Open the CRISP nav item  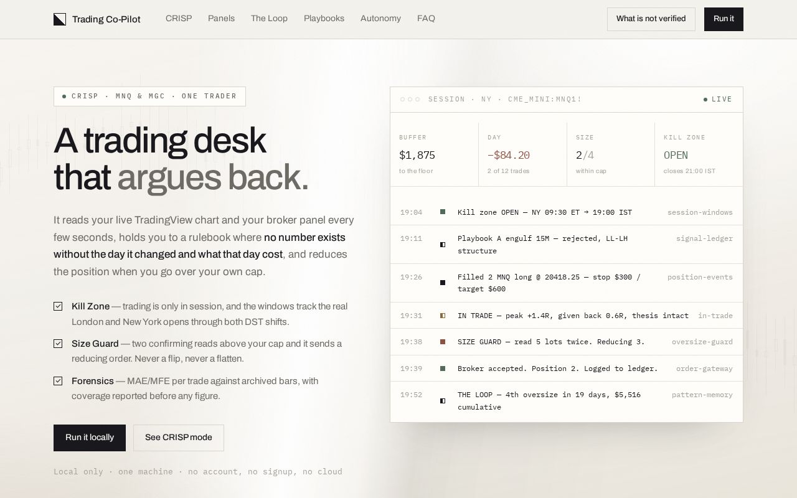pyautogui.click(x=179, y=19)
